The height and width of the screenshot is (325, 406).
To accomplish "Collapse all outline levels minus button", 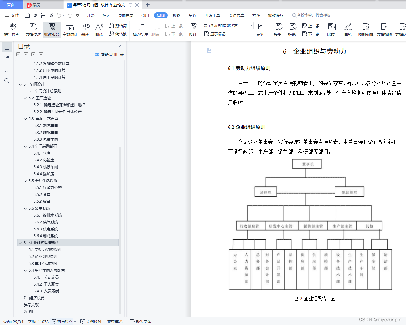I will pyautogui.click(x=41, y=55).
